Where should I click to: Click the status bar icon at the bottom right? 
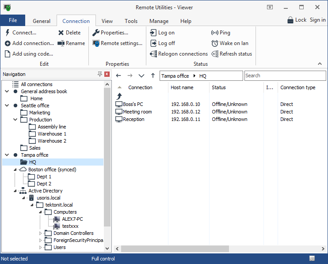[x=312, y=258]
